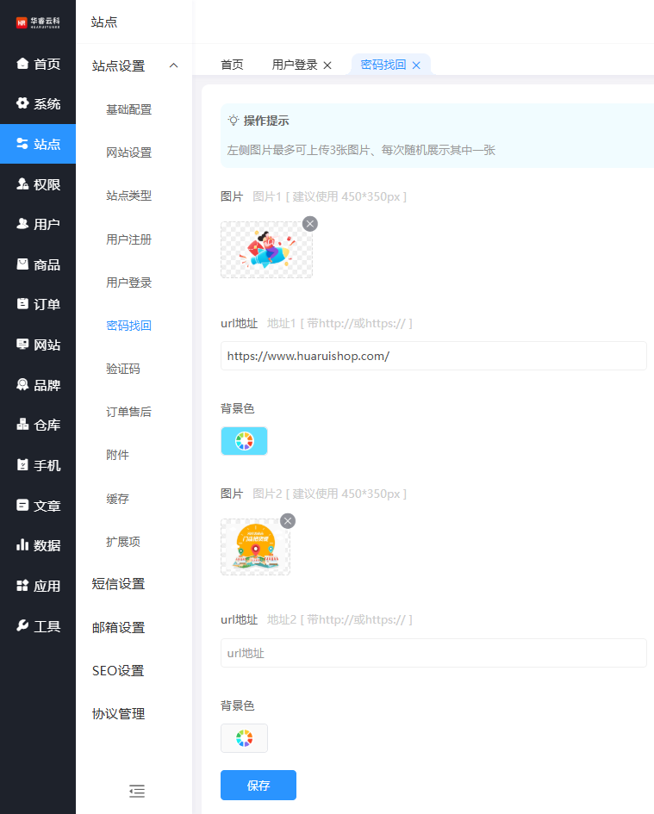The width and height of the screenshot is (654, 814).
Task: Delete image 2 using its X badge
Action: tap(288, 521)
